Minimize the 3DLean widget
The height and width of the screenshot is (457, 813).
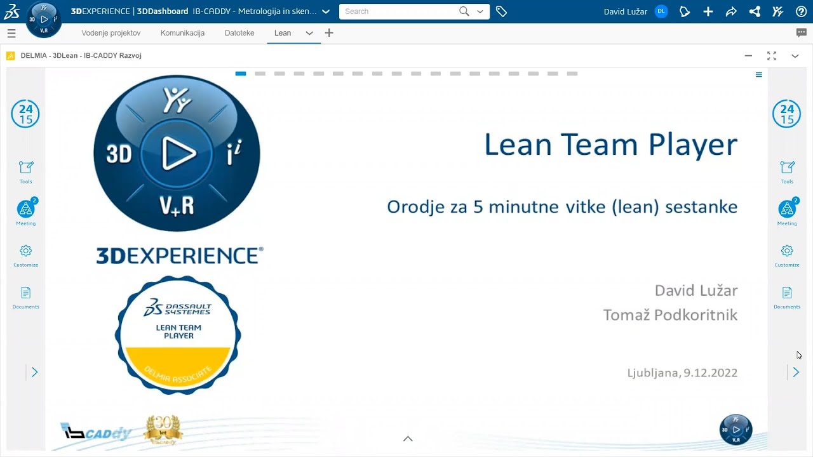[x=748, y=56]
